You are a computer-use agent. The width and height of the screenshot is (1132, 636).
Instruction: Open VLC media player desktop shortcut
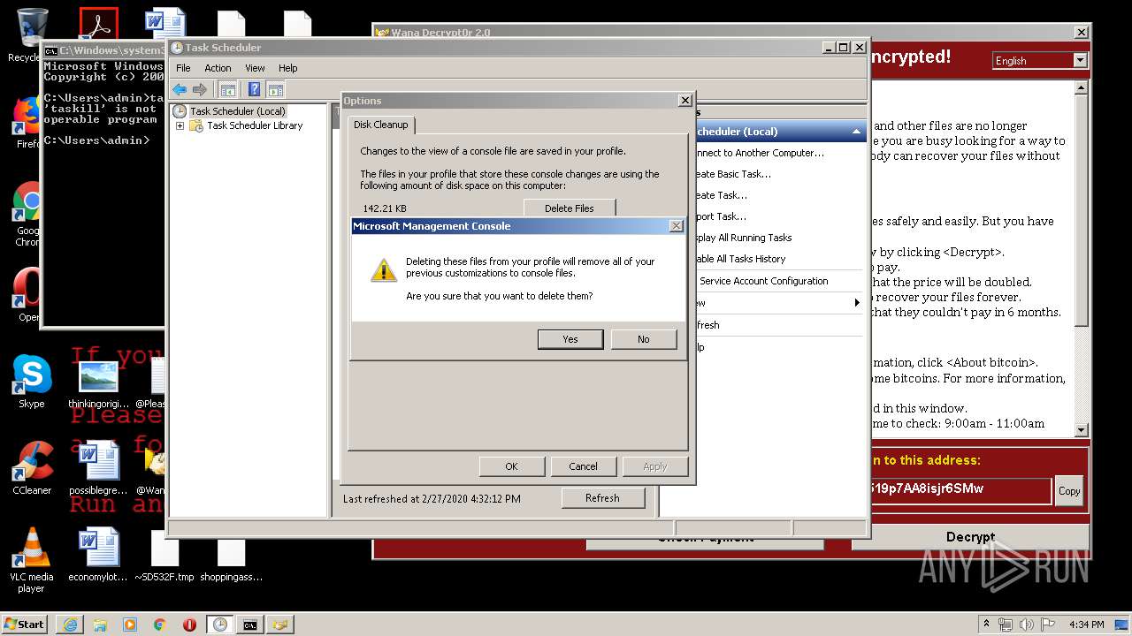(32, 560)
